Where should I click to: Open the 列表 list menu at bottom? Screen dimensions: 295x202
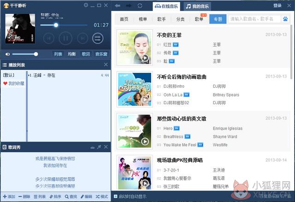click(40, 197)
